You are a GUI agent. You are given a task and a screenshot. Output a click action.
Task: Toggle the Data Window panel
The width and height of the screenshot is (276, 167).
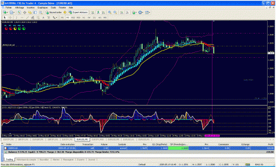25,12
